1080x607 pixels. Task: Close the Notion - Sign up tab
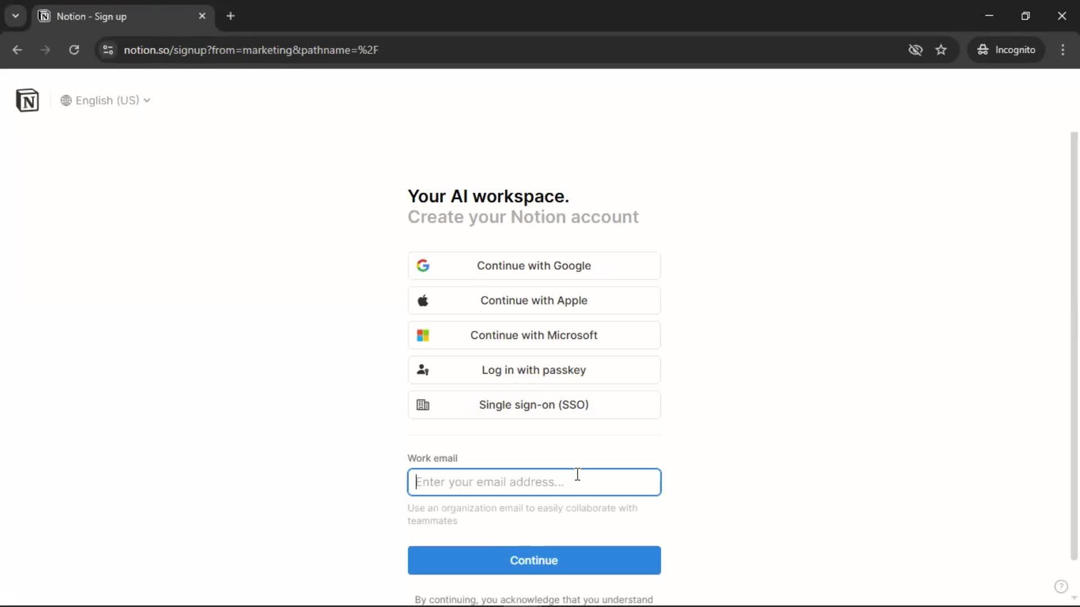[202, 16]
